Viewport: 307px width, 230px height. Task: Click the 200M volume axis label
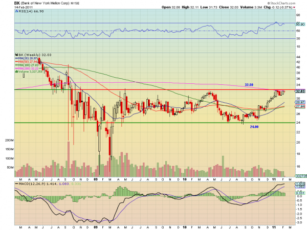coord(9,140)
